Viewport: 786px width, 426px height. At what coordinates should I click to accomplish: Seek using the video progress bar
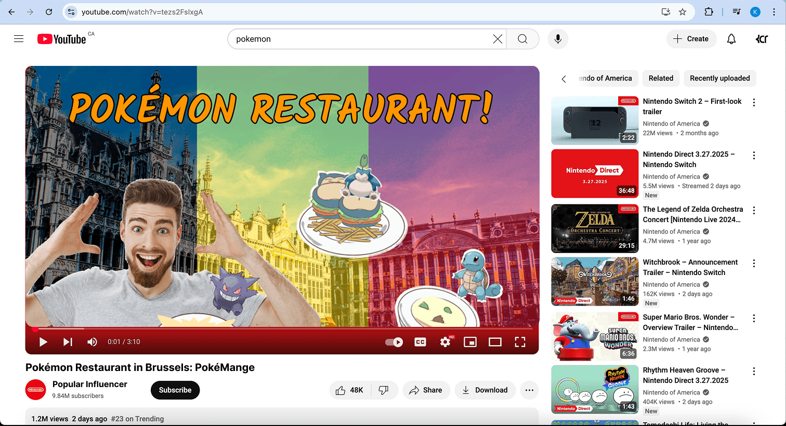282,329
